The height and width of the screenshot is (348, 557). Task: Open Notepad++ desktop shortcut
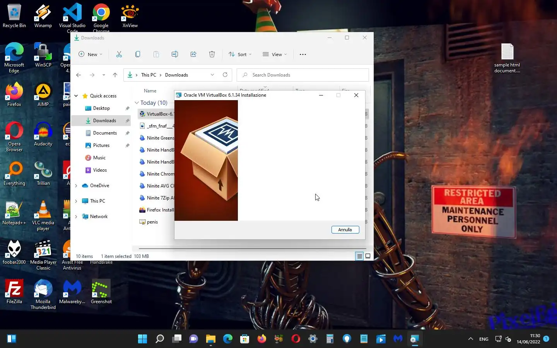coord(14,213)
